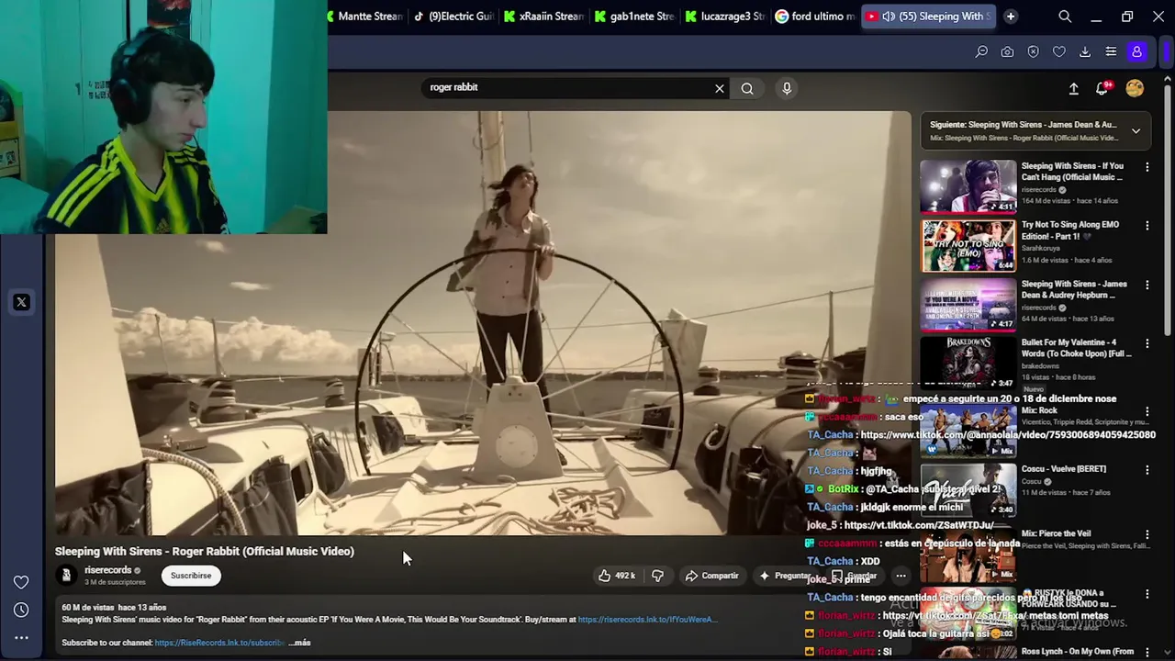1175x661 pixels.
Task: Switch to the xRaaiin Stream tab
Action: point(544,17)
